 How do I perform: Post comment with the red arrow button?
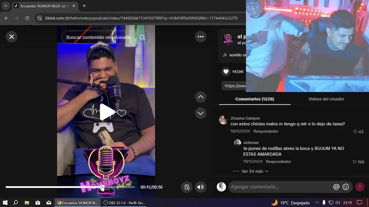(x=360, y=187)
